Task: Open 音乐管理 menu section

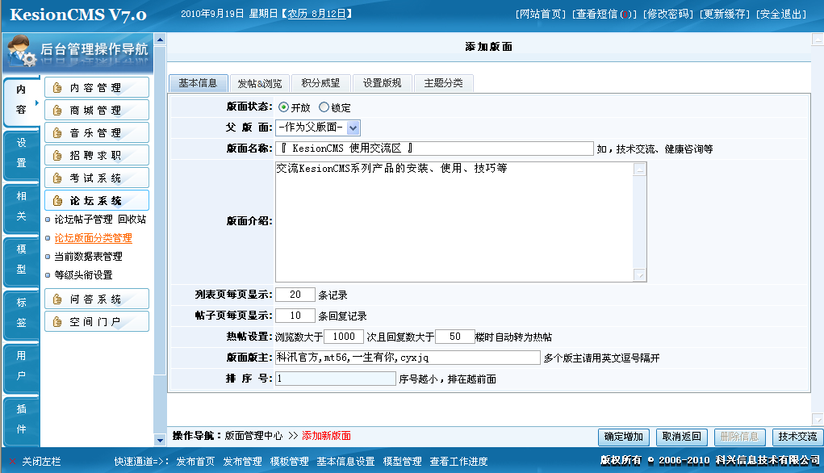Action: coord(97,133)
